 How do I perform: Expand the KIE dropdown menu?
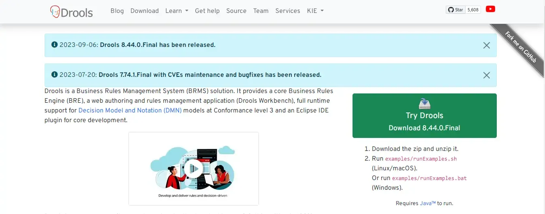coord(315,11)
